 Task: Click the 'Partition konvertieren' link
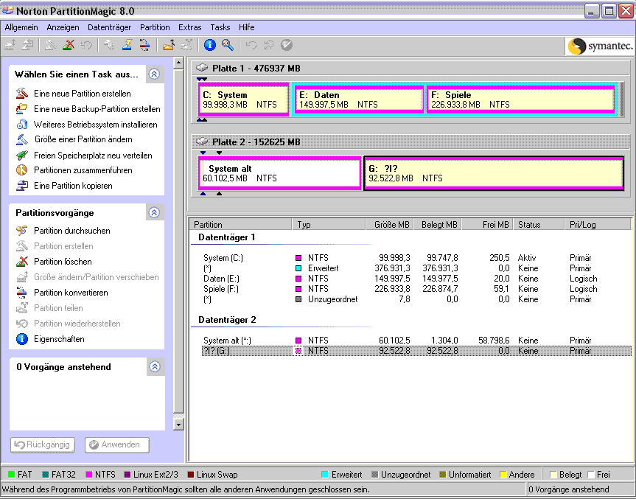[71, 292]
